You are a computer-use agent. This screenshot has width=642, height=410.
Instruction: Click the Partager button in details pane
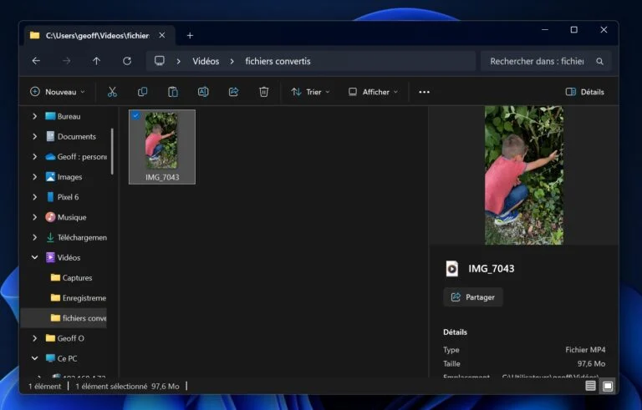coord(473,297)
